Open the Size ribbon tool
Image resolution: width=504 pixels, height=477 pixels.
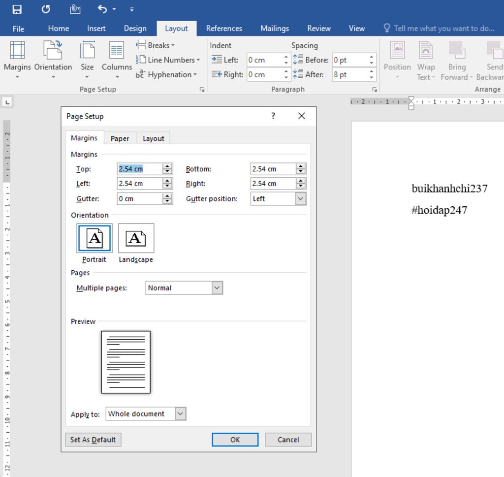coord(87,60)
